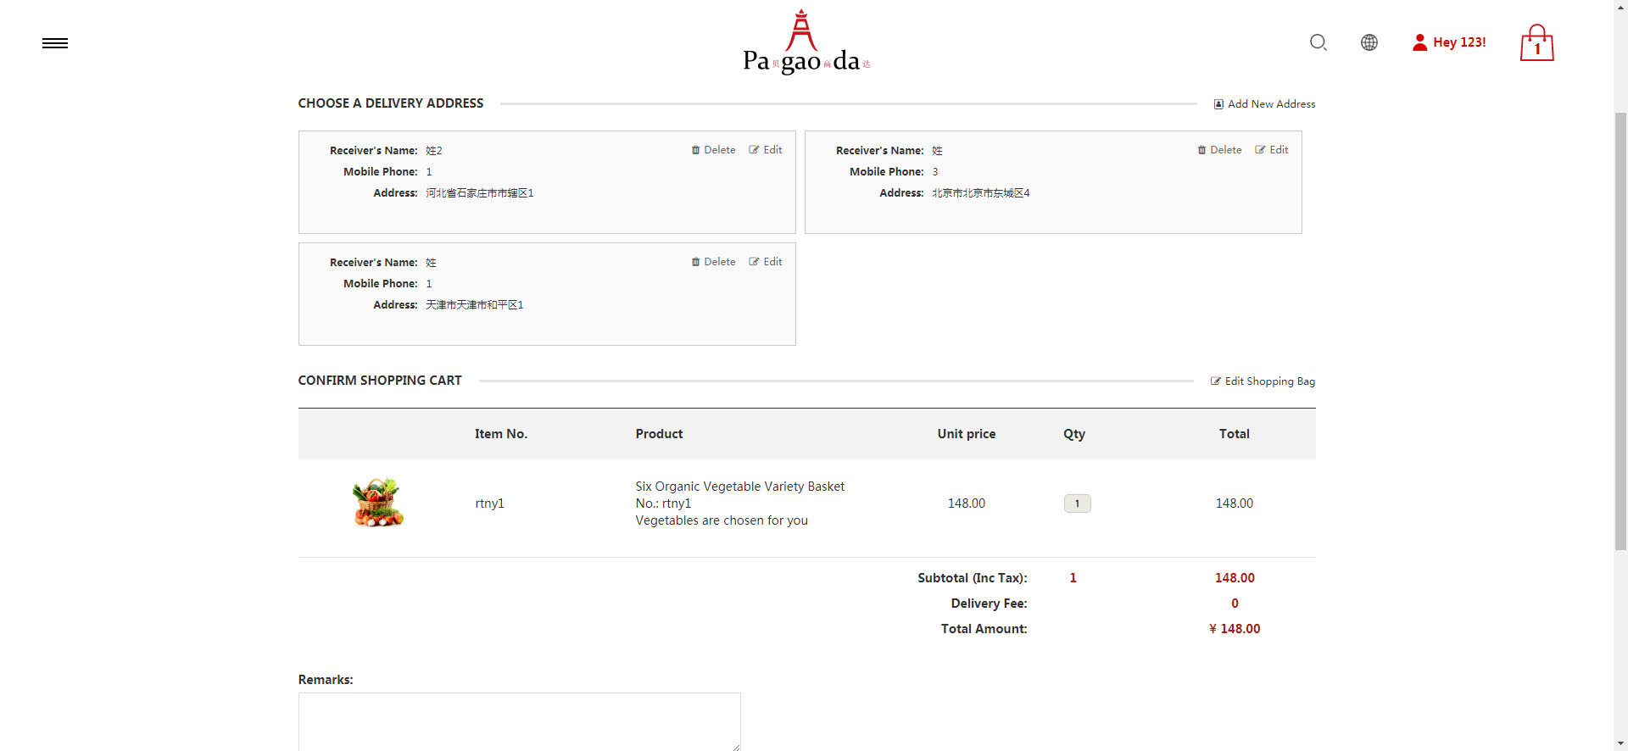Click into the Remarks text box
1628x751 pixels.
pyautogui.click(x=519, y=720)
